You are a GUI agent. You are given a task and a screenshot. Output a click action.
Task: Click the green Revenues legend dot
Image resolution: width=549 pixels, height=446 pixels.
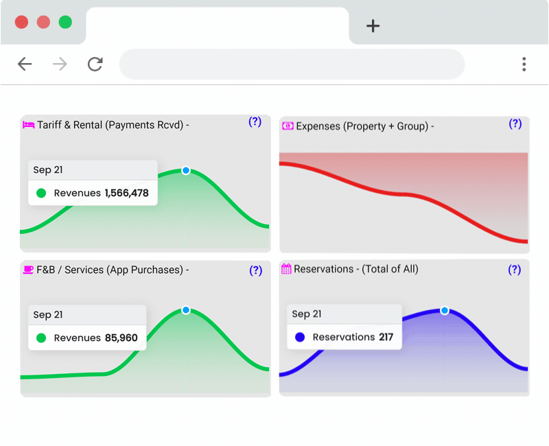point(41,193)
